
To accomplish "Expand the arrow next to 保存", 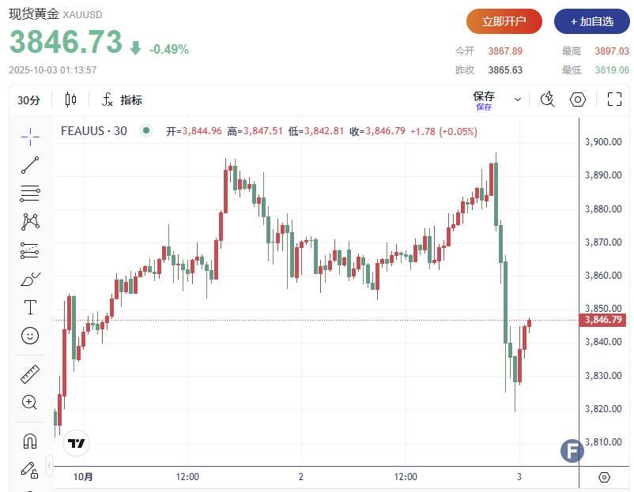I will (518, 100).
